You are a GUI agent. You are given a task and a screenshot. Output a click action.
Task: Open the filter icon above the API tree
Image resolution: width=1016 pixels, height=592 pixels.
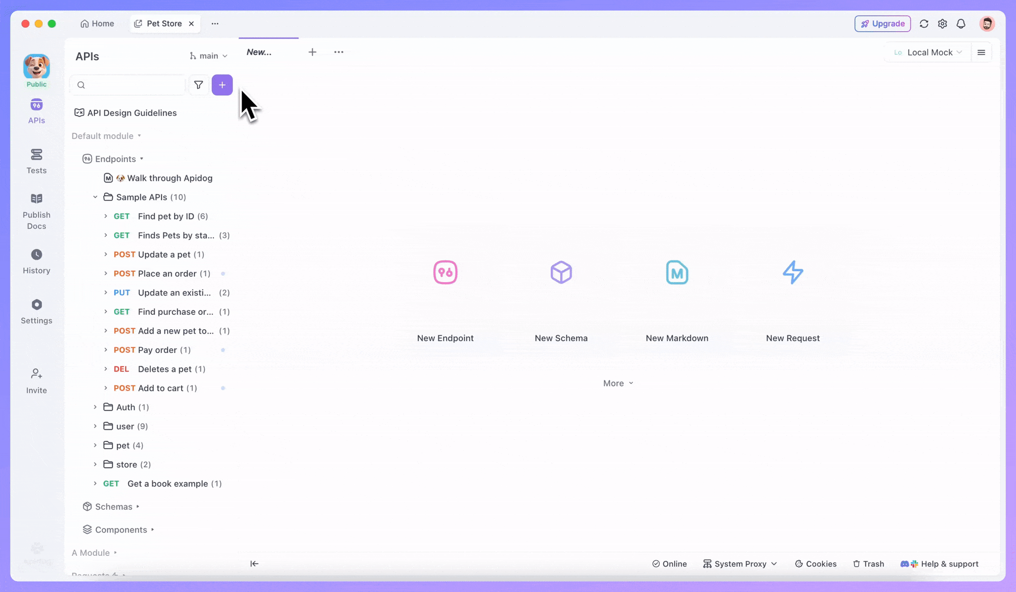[198, 85]
